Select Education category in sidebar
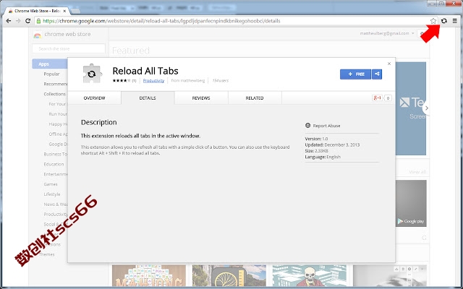 (54, 164)
